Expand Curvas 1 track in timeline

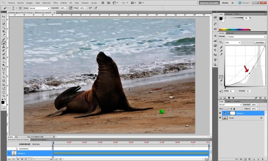[9, 153]
